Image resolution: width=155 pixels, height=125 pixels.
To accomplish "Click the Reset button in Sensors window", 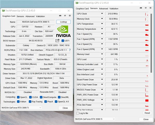I will [147, 113].
